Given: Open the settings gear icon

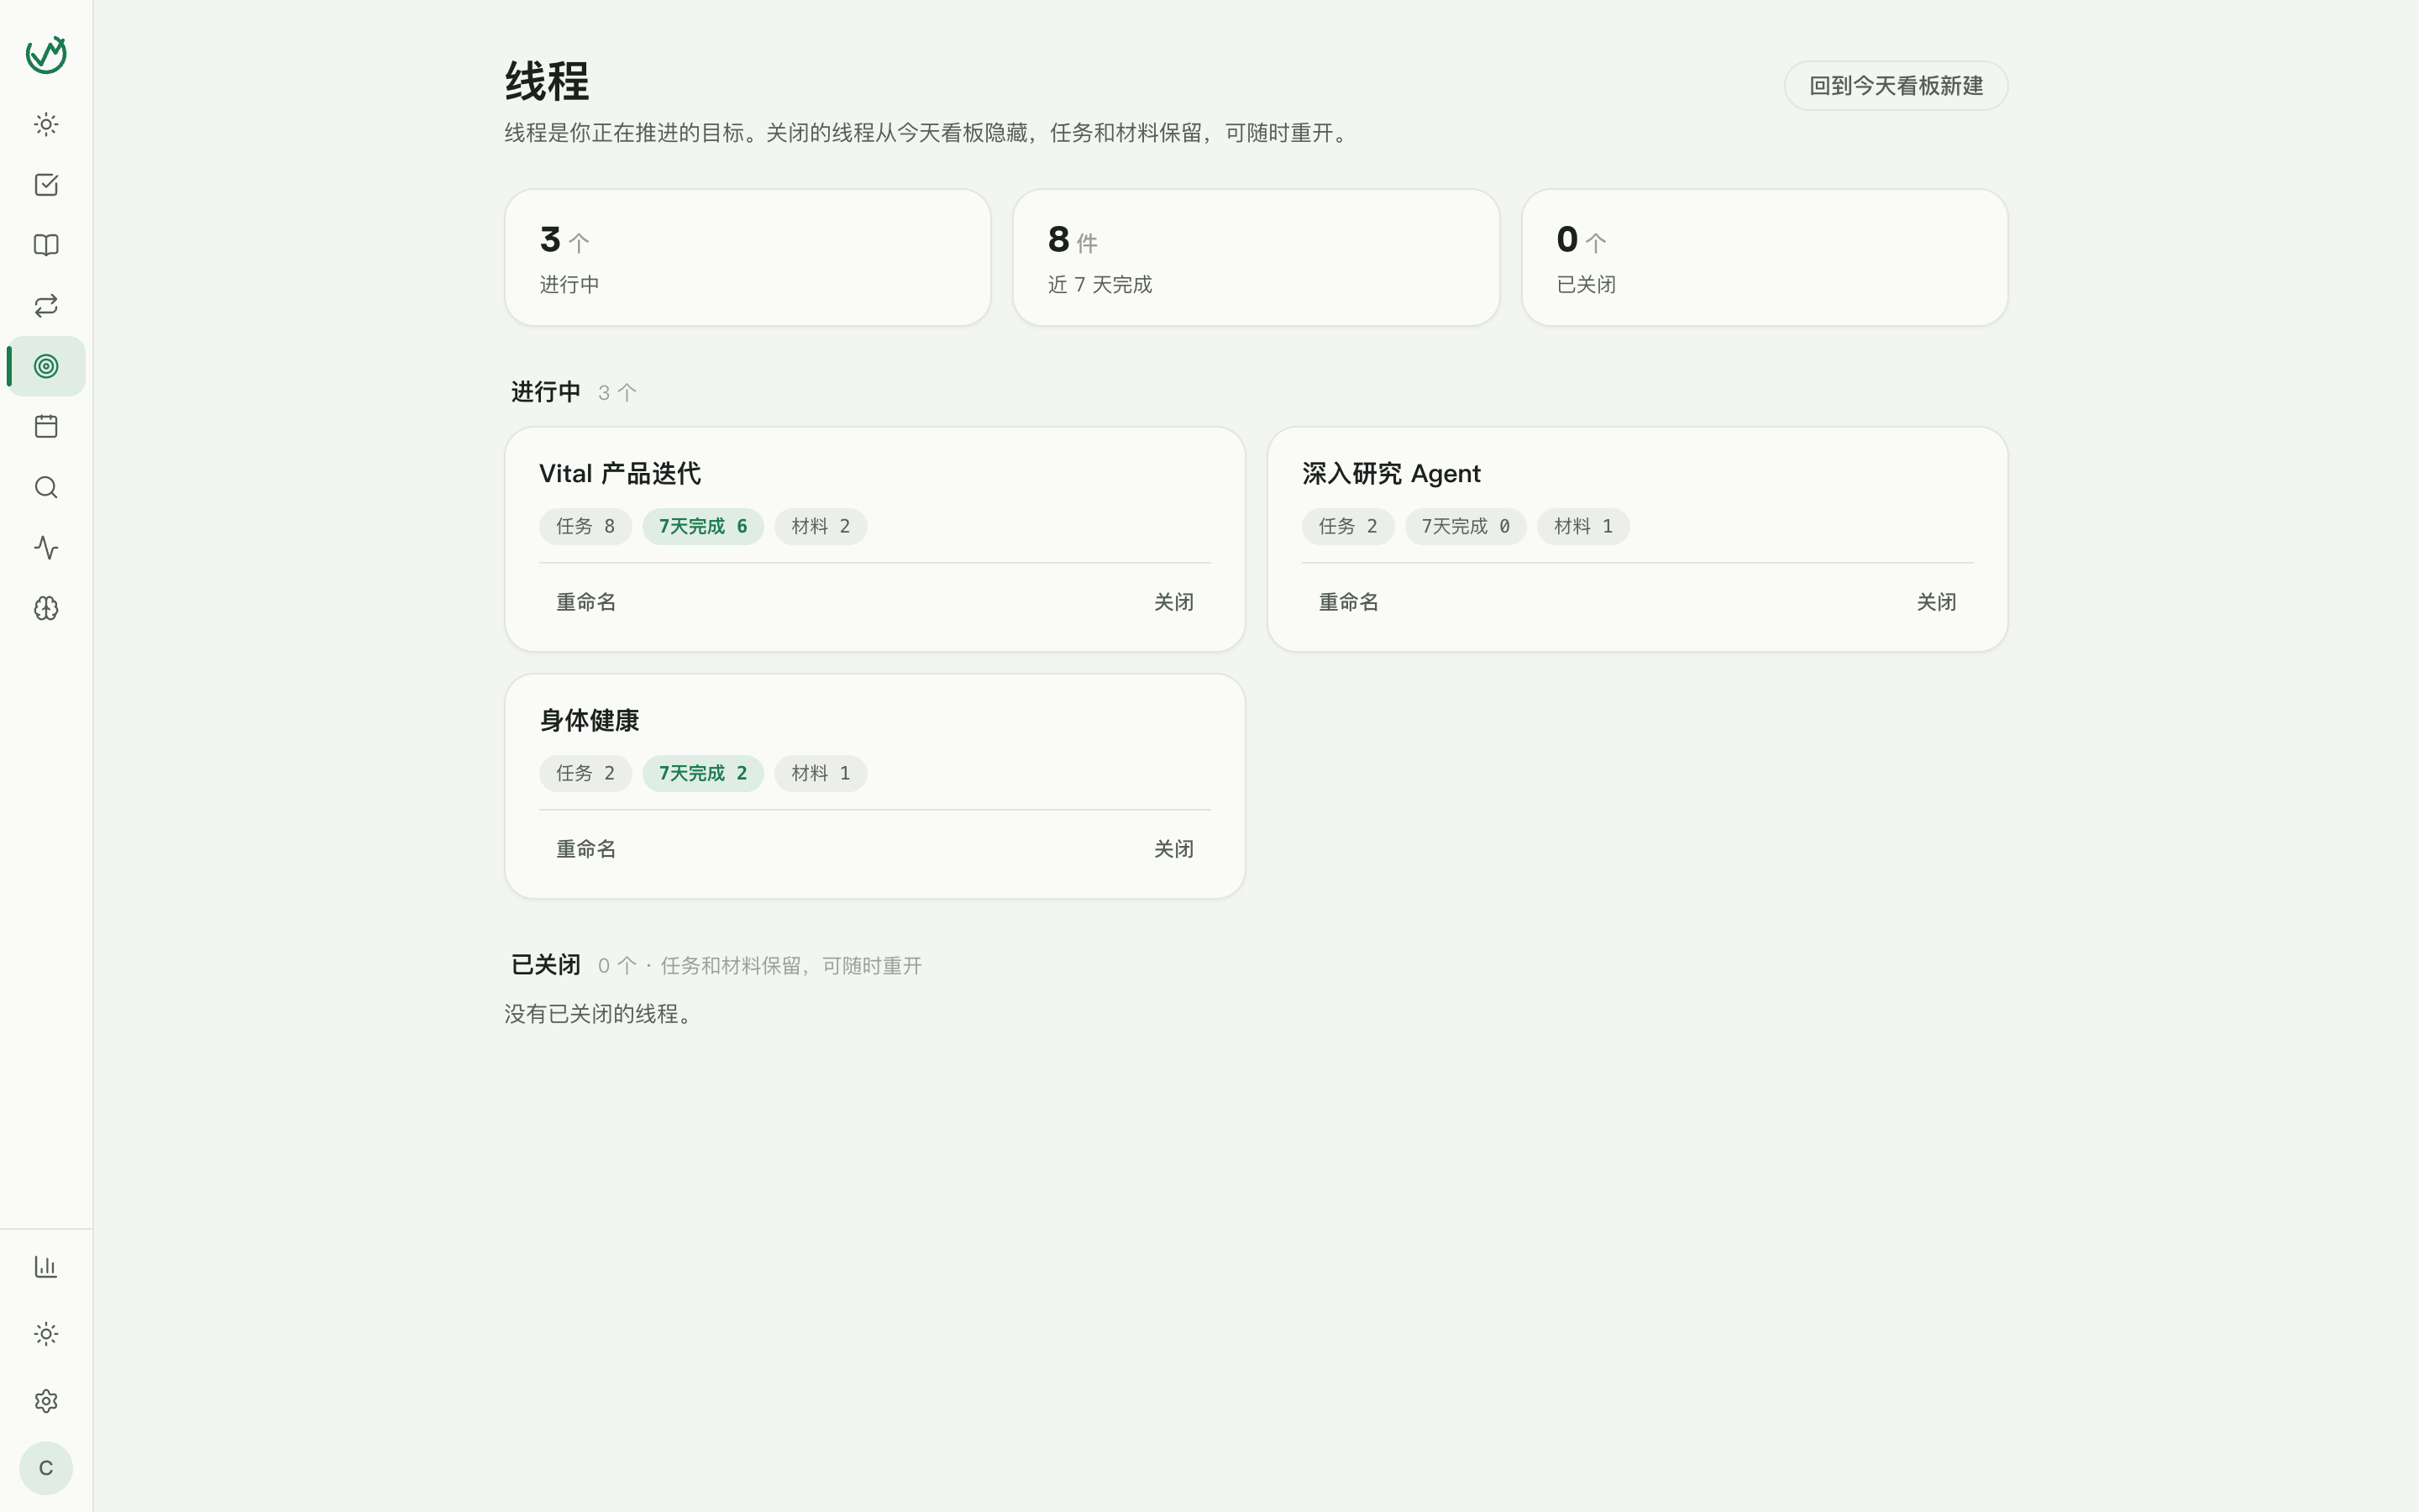Looking at the screenshot, I should [x=46, y=1401].
